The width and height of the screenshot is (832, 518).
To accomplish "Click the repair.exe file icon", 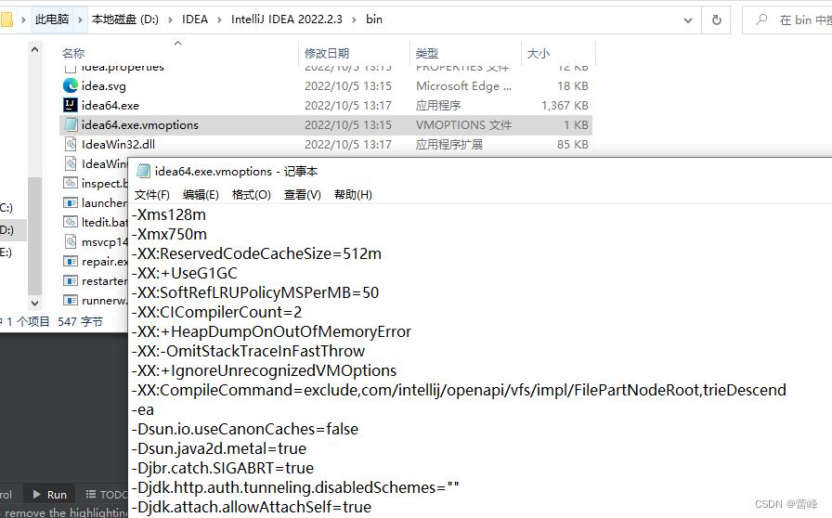I will coord(70,261).
